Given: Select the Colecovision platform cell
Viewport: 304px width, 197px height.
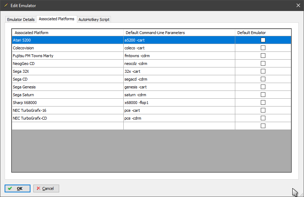Looking at the screenshot, I should (x=67, y=48).
